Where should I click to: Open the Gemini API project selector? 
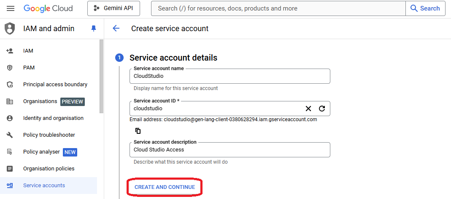click(113, 8)
